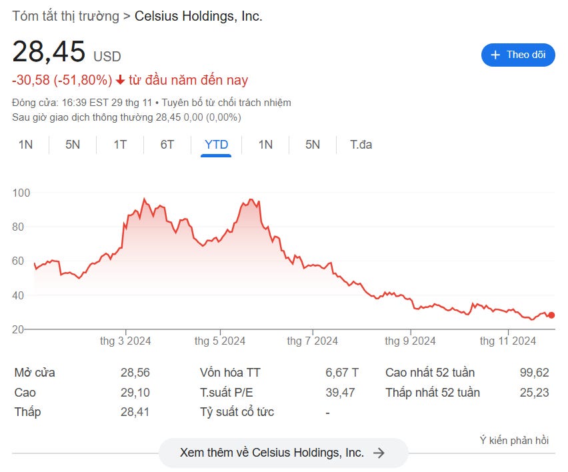Image resolution: width=568 pixels, height=472 pixels.
Task: Click the plus icon on Theo dõi
Action: click(x=495, y=55)
